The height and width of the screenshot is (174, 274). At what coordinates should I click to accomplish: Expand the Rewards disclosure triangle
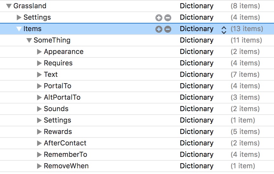tap(39, 132)
